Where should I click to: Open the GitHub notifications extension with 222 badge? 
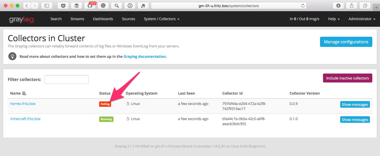pos(90,6)
